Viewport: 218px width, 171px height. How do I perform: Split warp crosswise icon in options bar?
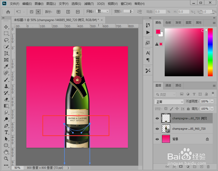59,12
